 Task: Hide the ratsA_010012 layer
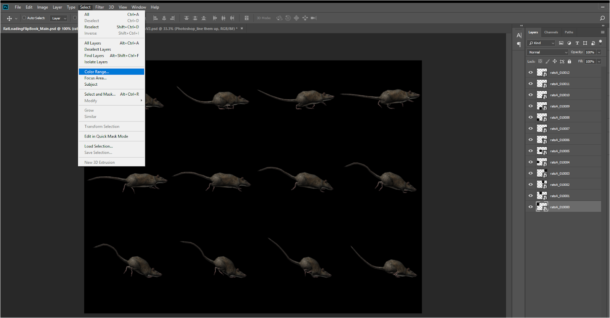(x=530, y=72)
